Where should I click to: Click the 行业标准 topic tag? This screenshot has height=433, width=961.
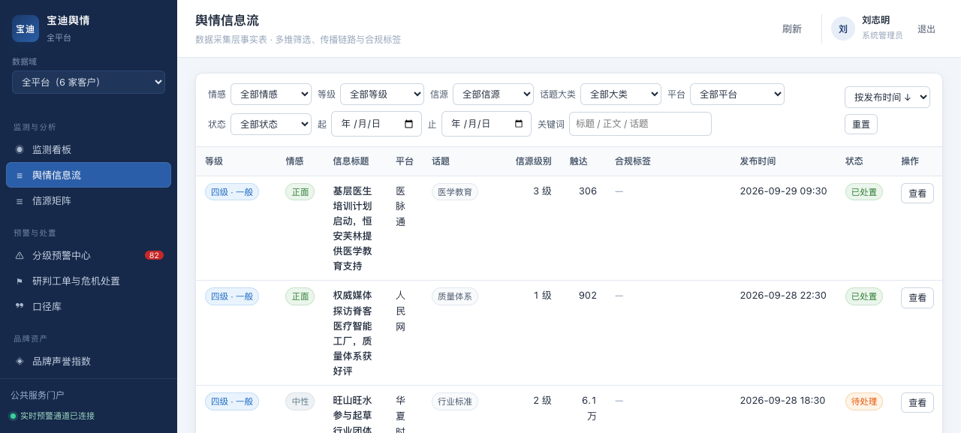click(x=455, y=401)
